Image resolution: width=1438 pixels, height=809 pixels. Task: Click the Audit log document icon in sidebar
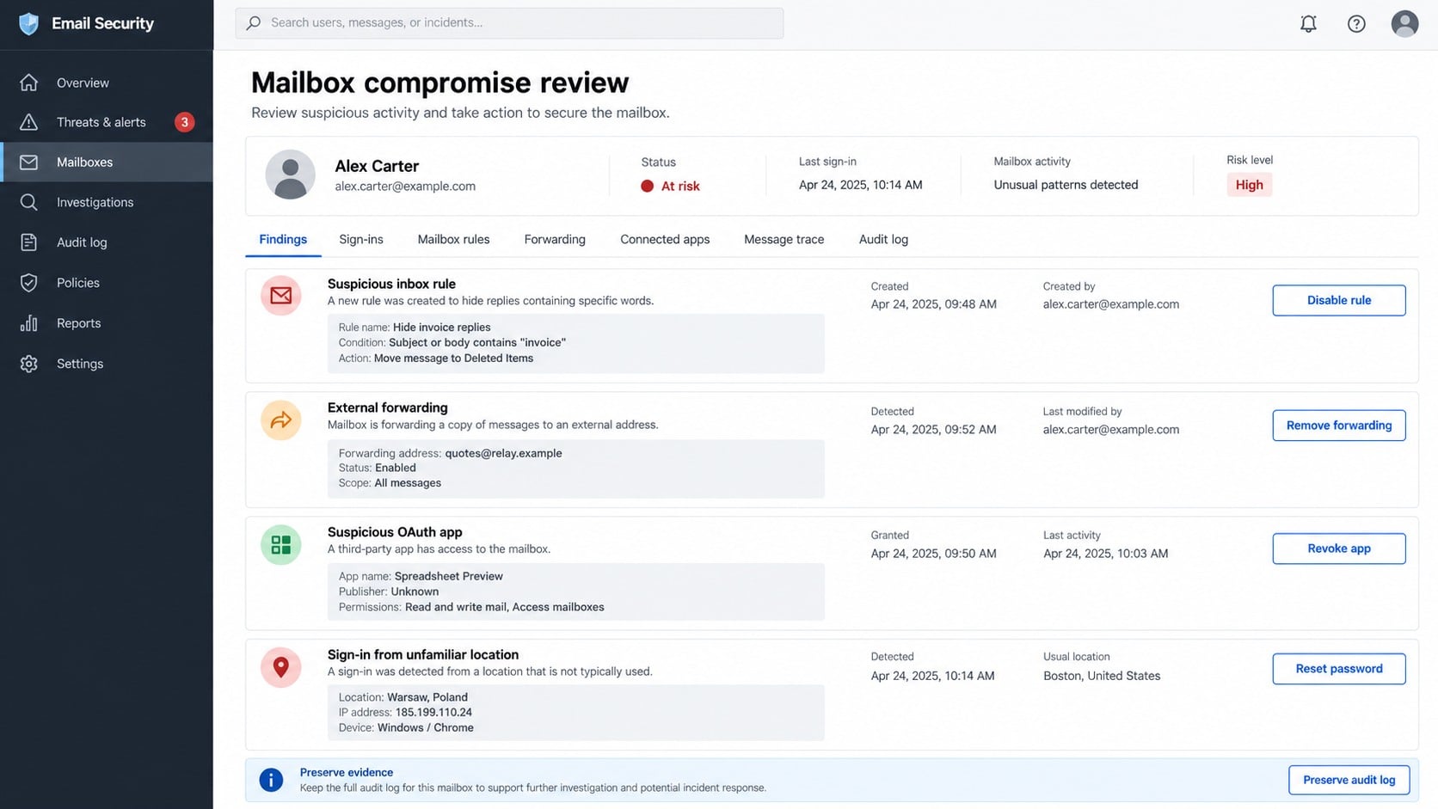point(29,242)
